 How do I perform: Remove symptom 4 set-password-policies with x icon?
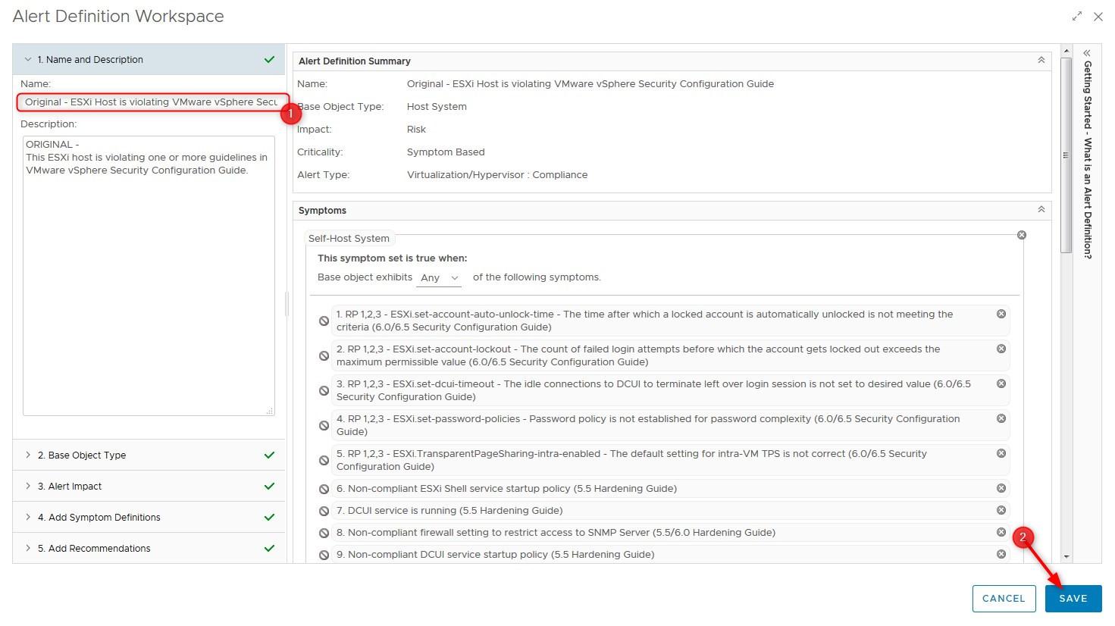[1001, 418]
